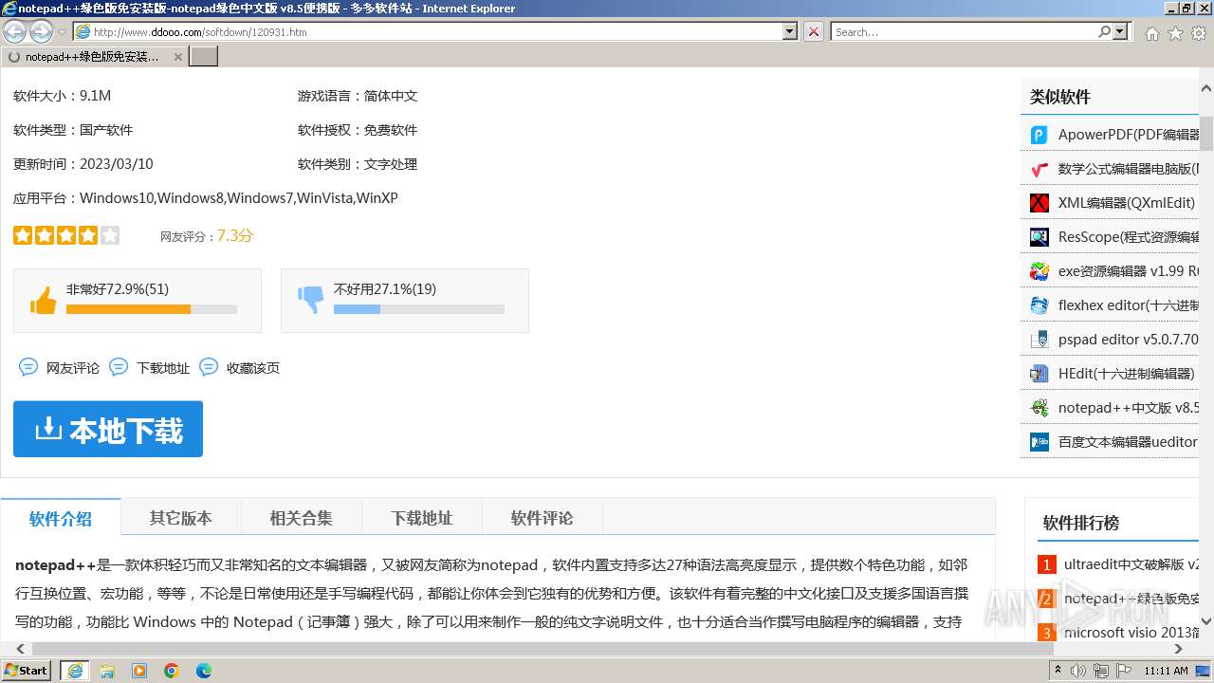
Task: Open the search provider dropdown arrow
Action: 1121,31
